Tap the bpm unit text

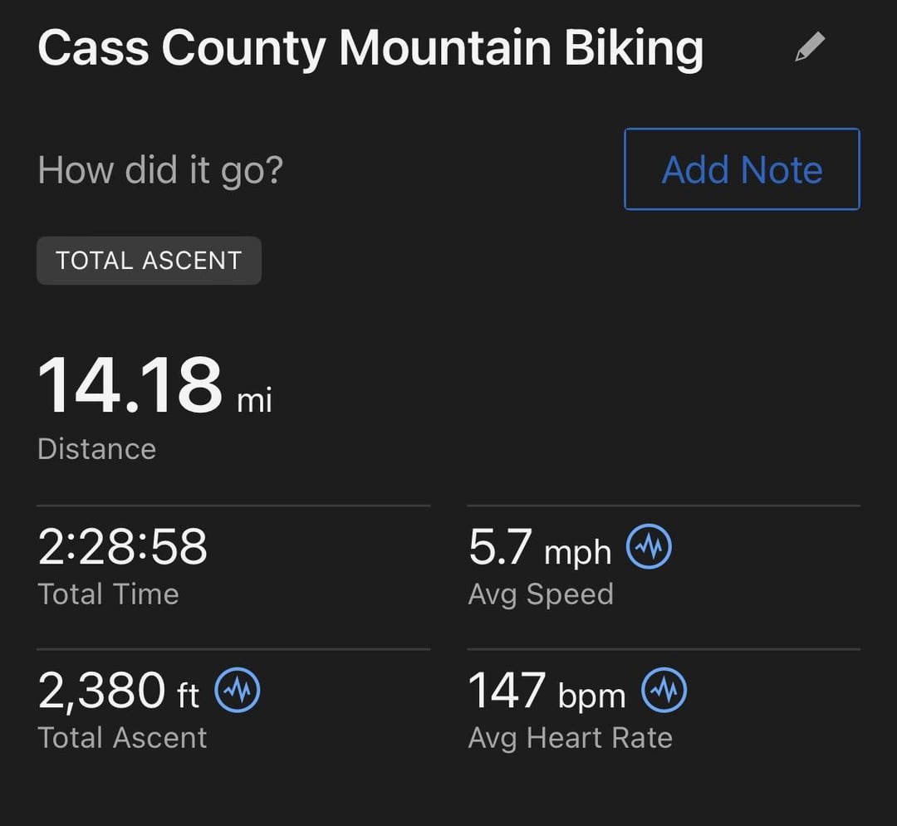591,696
